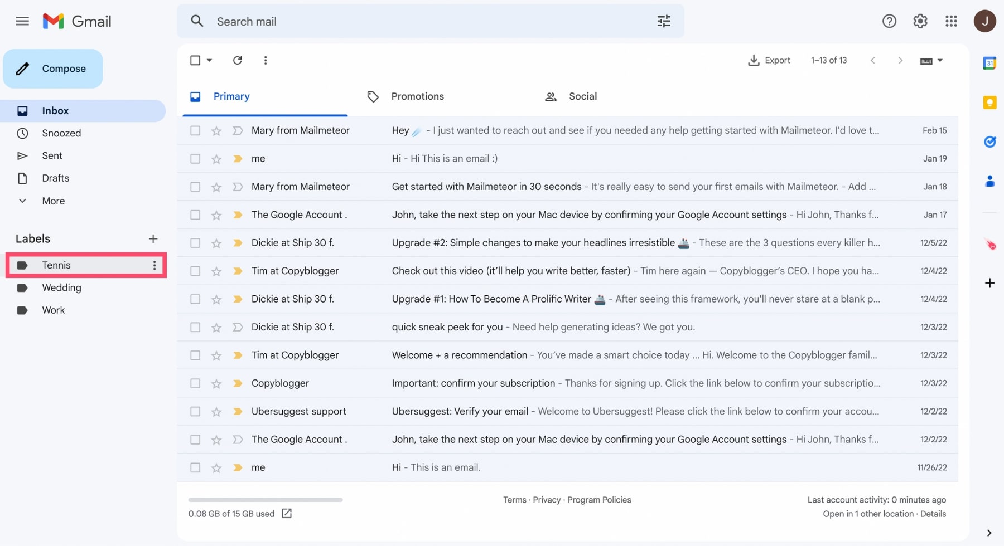Show search options filter icon

(664, 21)
